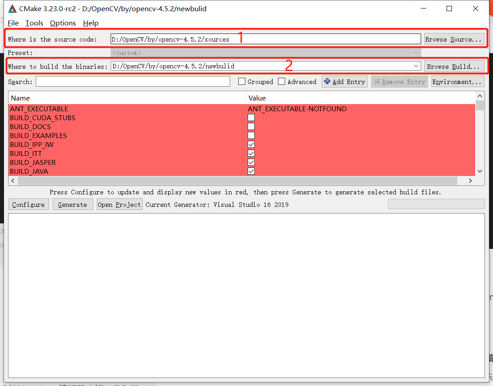Click the horizontal scrollbar left arrow
Viewport: 493px width, 386px height.
coord(13,180)
